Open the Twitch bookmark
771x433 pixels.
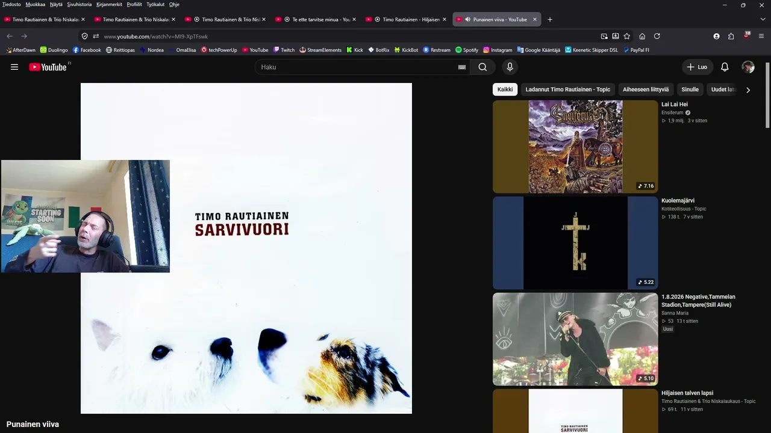click(284, 50)
